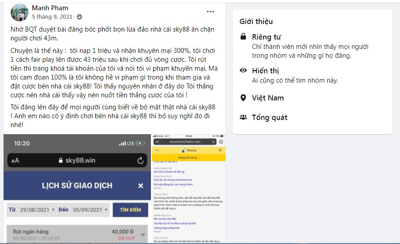Open Manh Pham's profile picture

tap(20, 12)
